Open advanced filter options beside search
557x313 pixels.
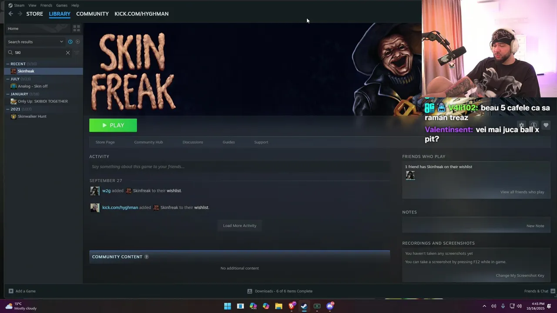point(77,53)
